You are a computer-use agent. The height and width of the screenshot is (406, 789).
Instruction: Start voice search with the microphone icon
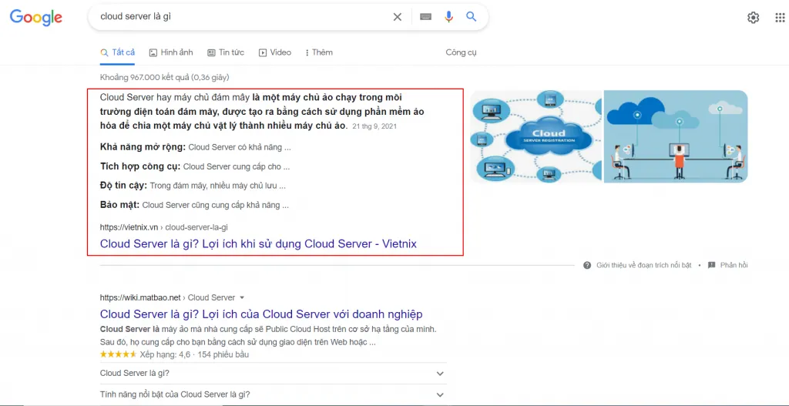pyautogui.click(x=449, y=17)
